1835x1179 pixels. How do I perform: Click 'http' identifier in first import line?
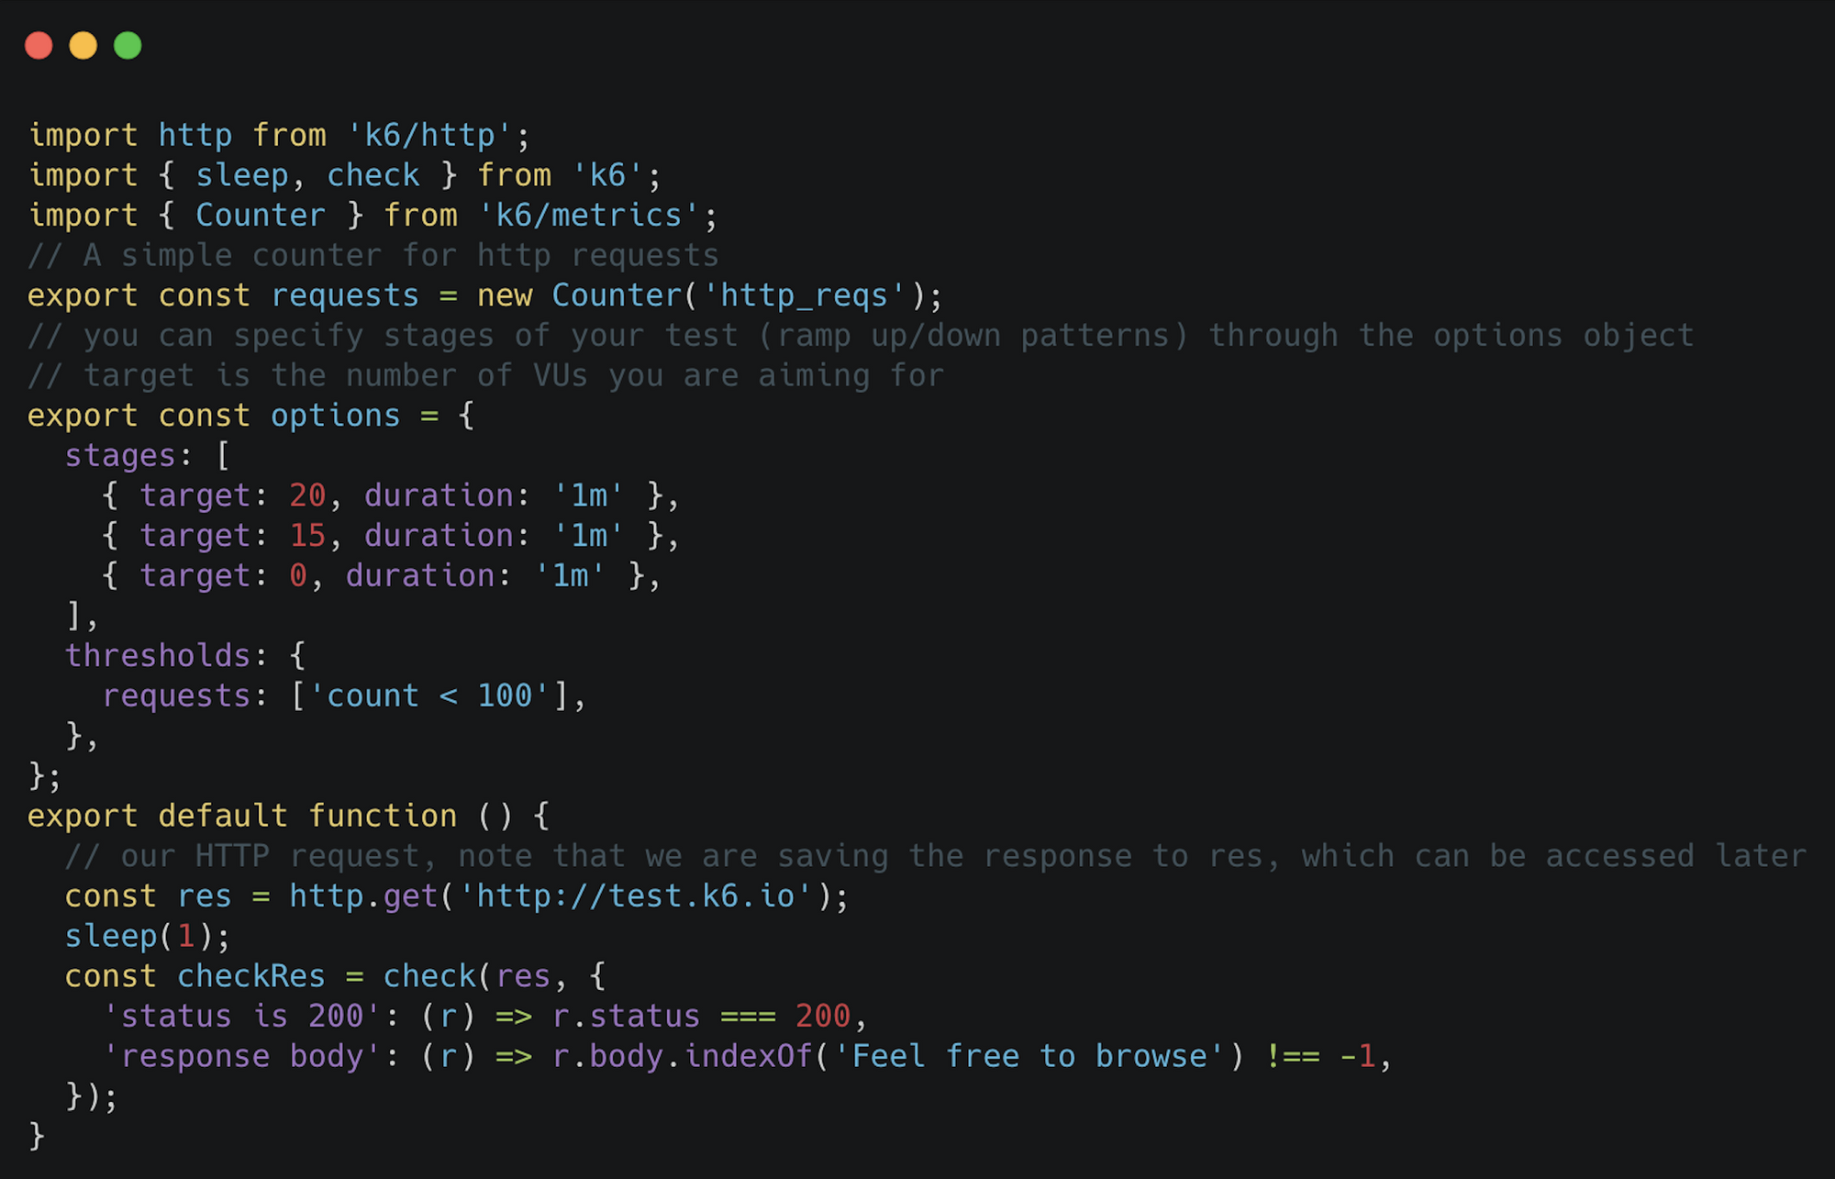click(195, 136)
